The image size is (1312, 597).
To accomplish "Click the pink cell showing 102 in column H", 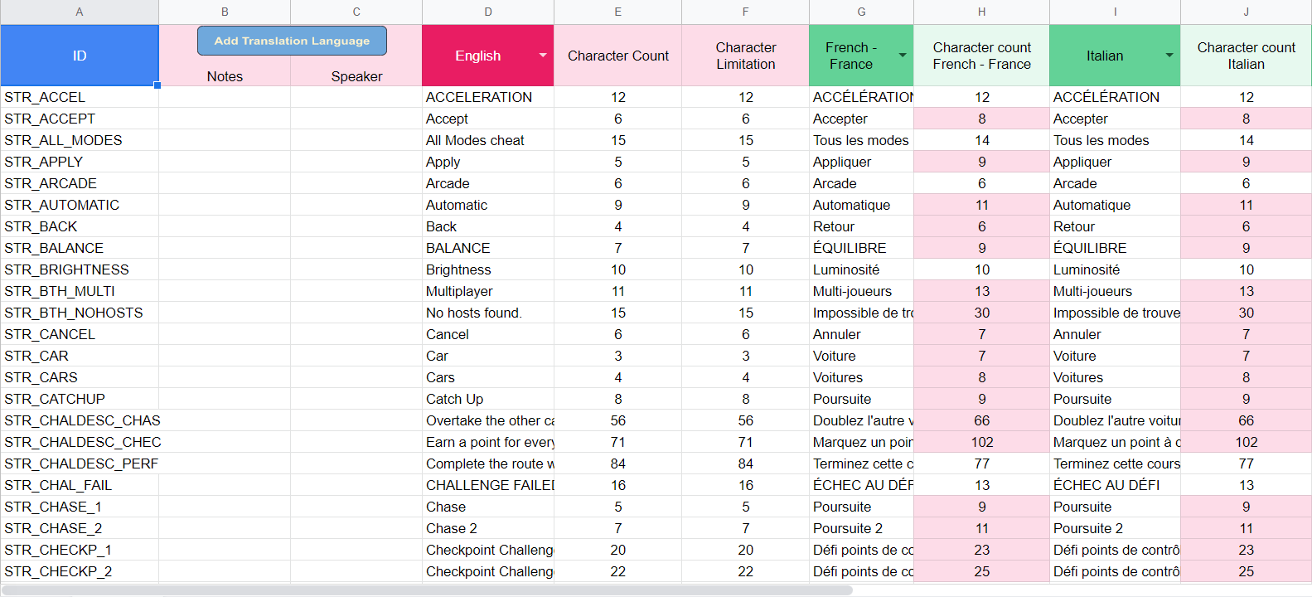I will tap(981, 442).
